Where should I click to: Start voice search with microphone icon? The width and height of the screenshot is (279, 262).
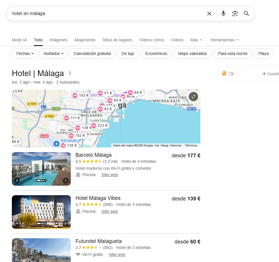[223, 14]
